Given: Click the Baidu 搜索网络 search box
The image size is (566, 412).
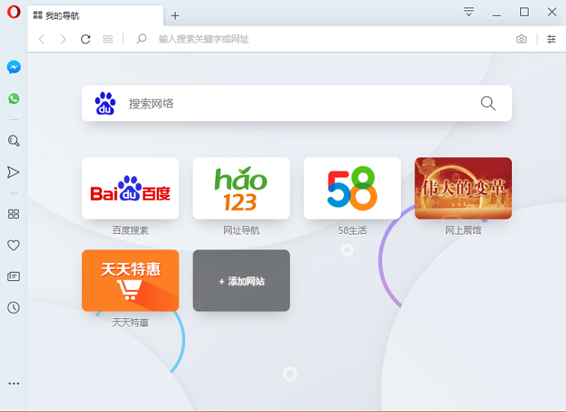Looking at the screenshot, I should tap(300, 103).
